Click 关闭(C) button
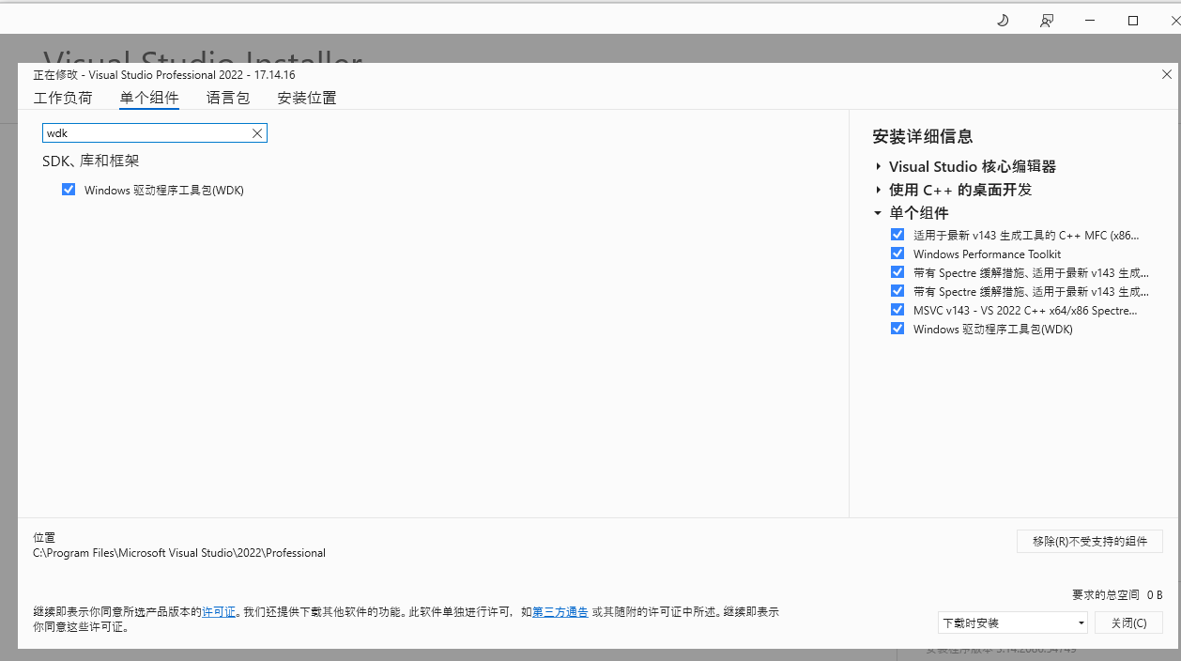This screenshot has width=1181, height=661. [1128, 623]
